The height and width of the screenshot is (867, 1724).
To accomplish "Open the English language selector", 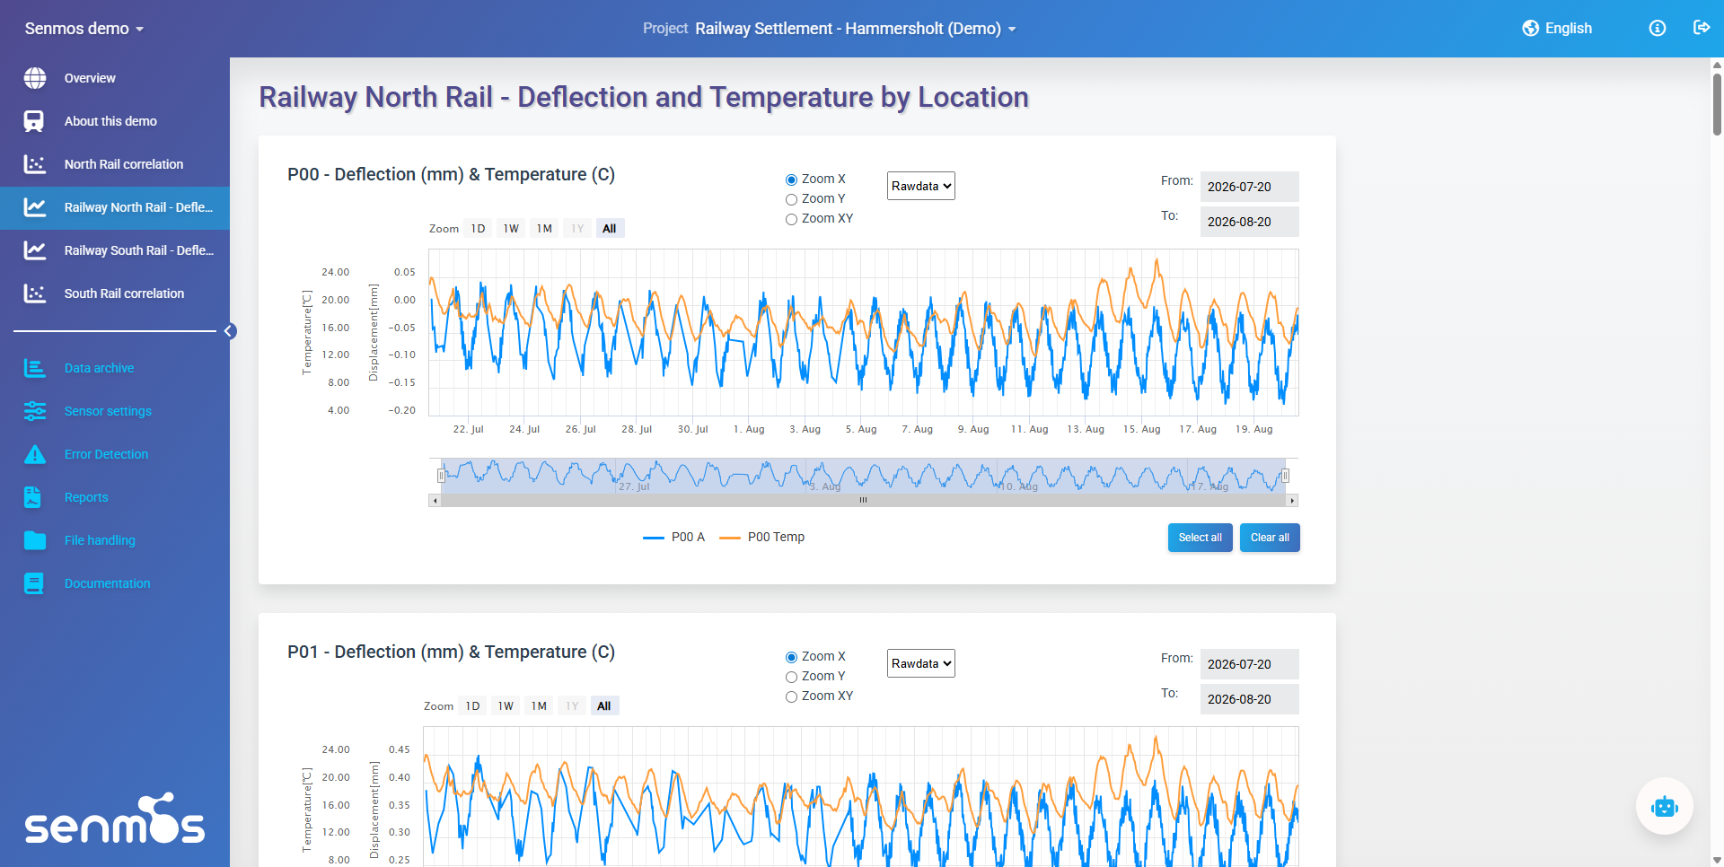I will point(1558,29).
